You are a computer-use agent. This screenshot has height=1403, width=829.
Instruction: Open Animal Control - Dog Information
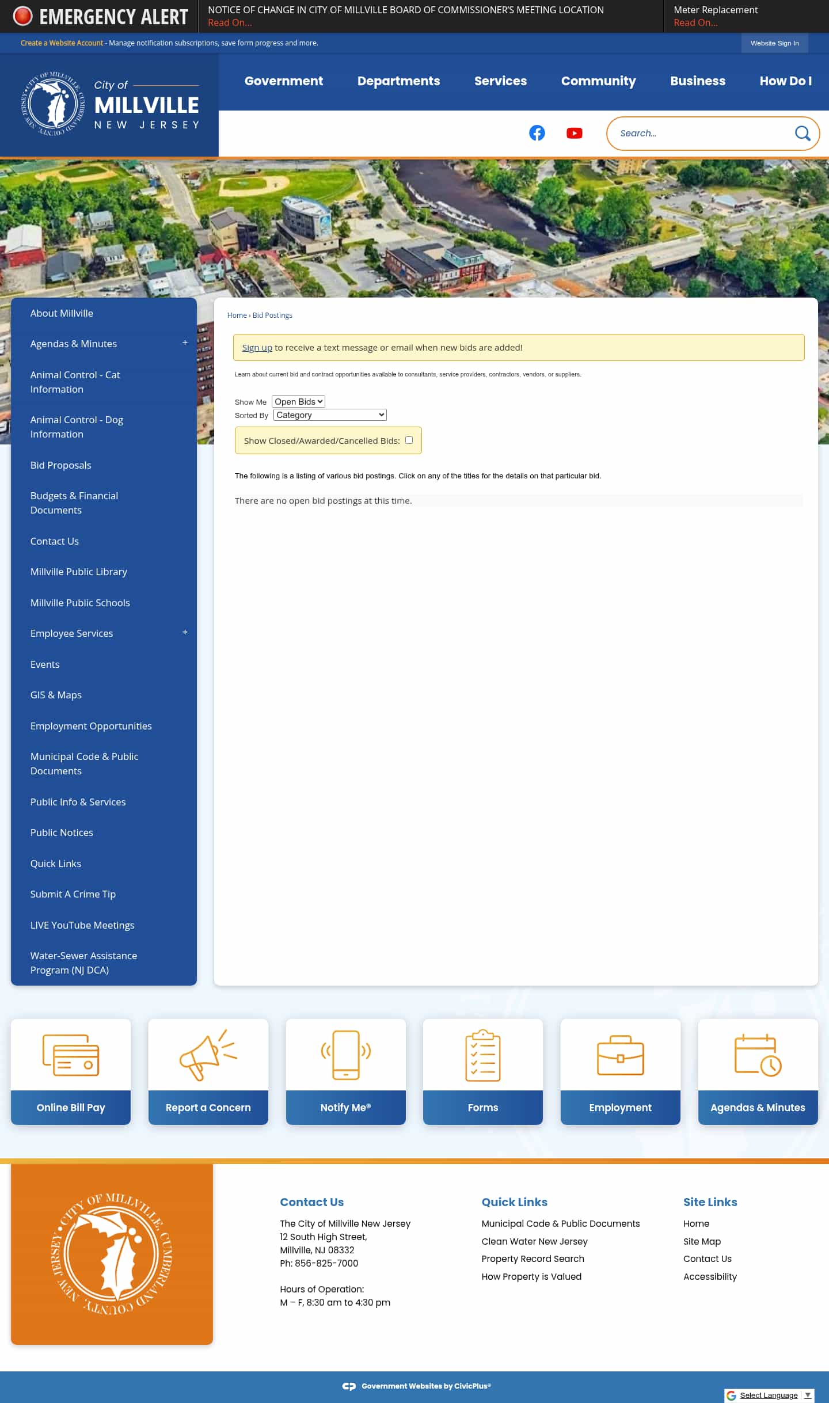(x=77, y=427)
